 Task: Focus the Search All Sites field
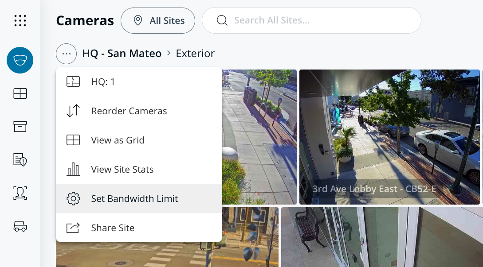coord(311,20)
